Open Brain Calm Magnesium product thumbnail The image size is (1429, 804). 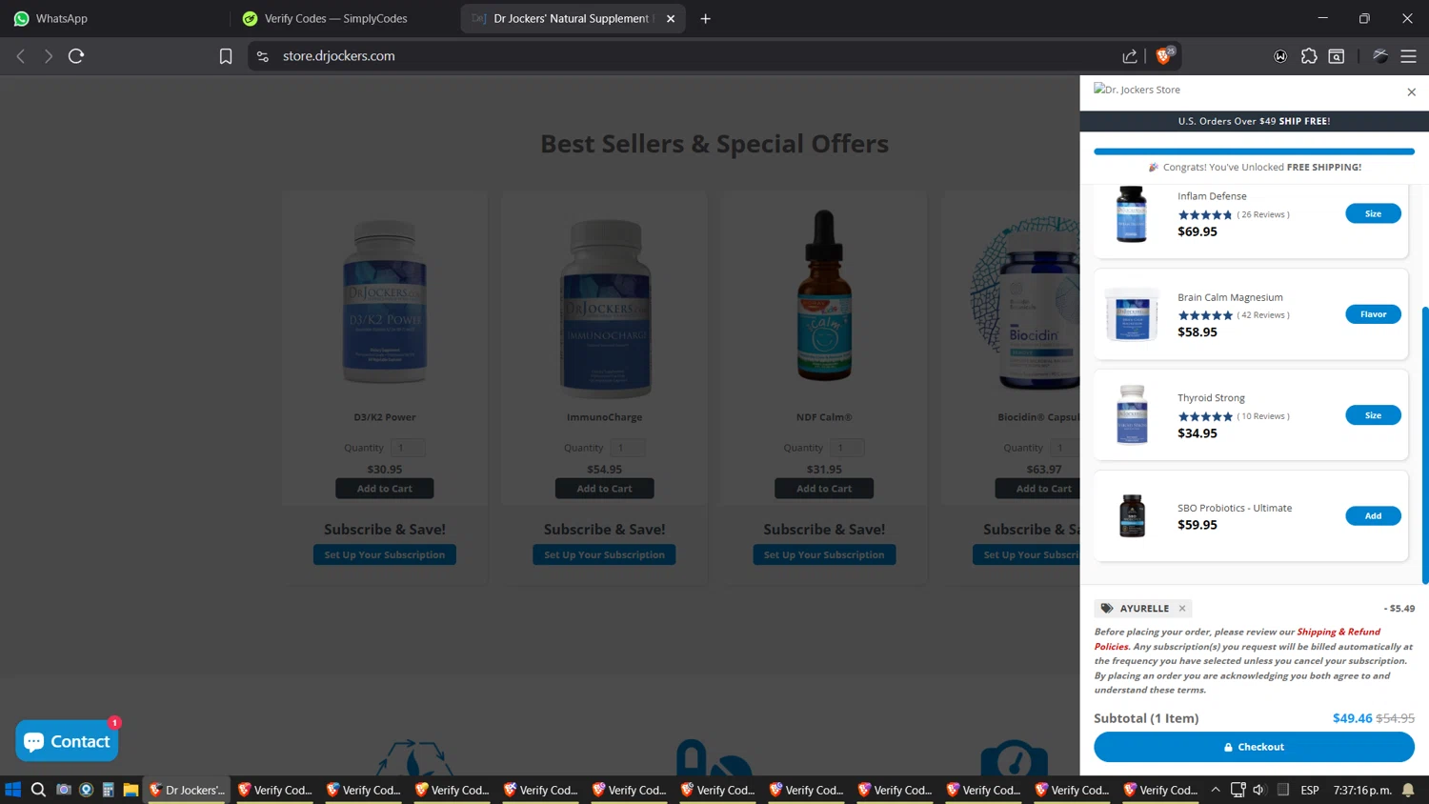click(1132, 314)
